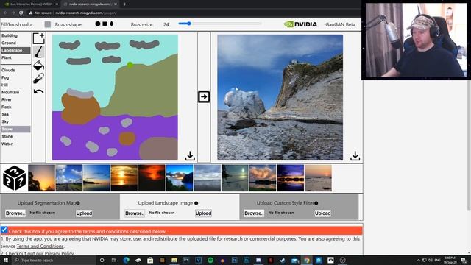471x265 pixels.
Task: Click the undo arrow icon
Action: point(39,91)
